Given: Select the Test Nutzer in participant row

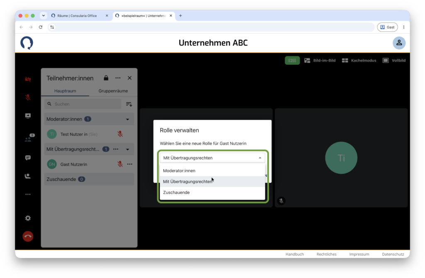Looking at the screenshot, I should 89,134.
